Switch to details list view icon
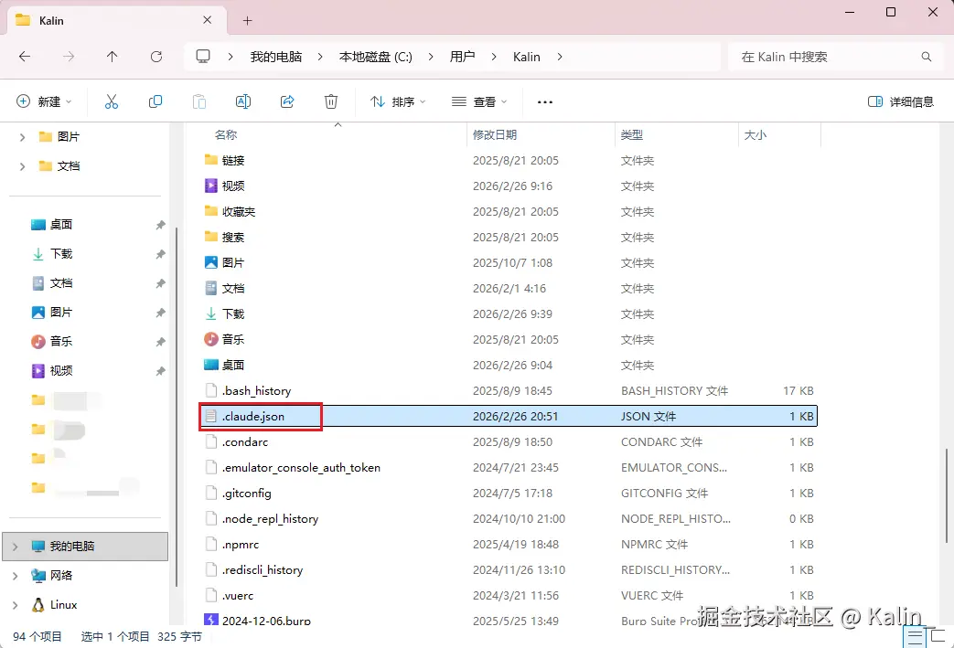The height and width of the screenshot is (648, 954). click(915, 638)
